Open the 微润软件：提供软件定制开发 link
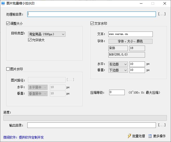 tap(23, 137)
